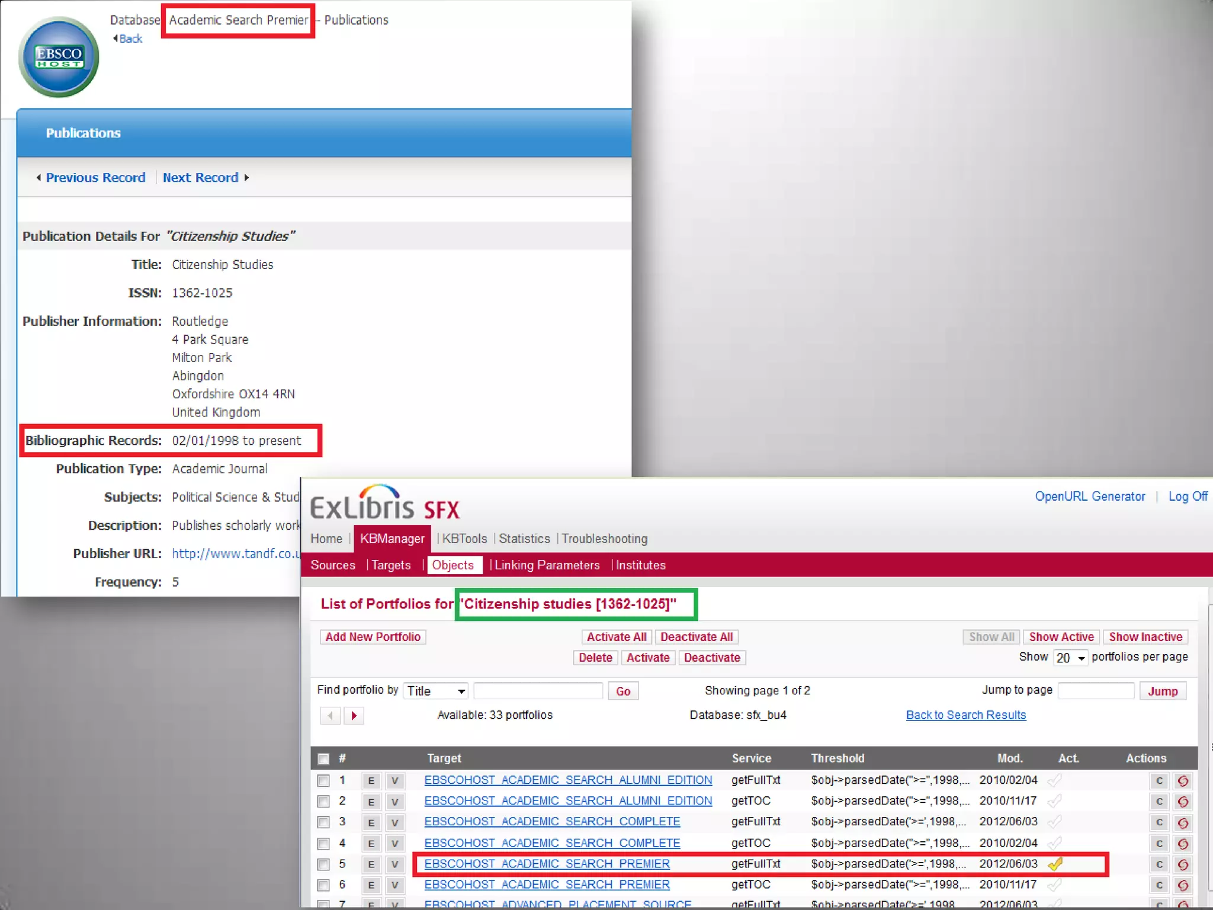Click the E edit icon in row 1
The width and height of the screenshot is (1213, 910).
(x=371, y=781)
